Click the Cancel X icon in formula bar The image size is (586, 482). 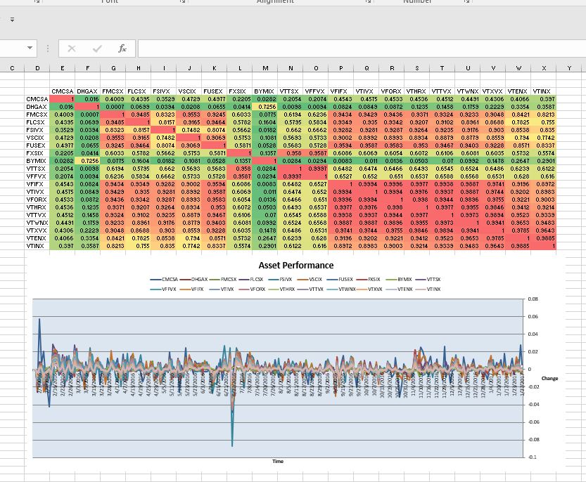72,48
